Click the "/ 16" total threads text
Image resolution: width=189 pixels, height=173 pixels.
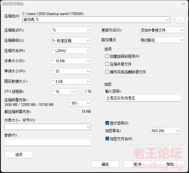pyautogui.click(x=88, y=91)
